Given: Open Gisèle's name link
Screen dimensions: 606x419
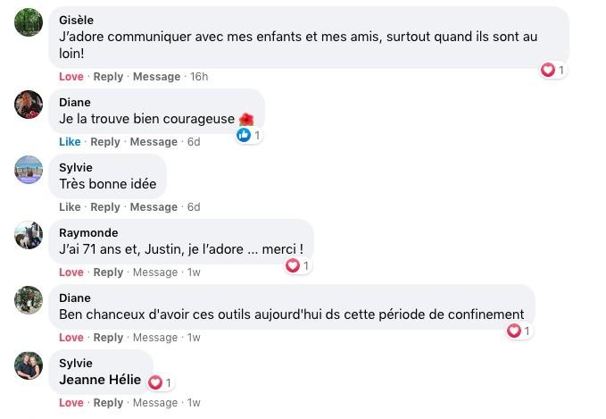Looking at the screenshot, I should click(x=76, y=20).
